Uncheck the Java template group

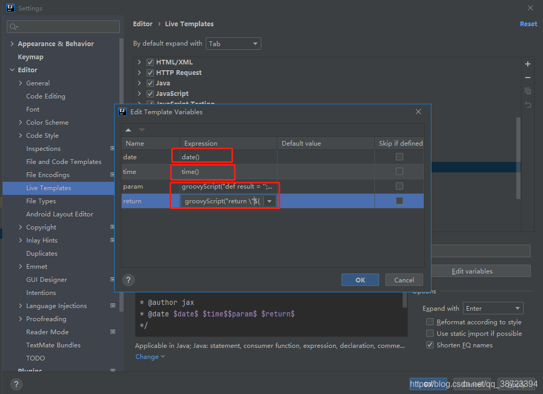coord(150,83)
